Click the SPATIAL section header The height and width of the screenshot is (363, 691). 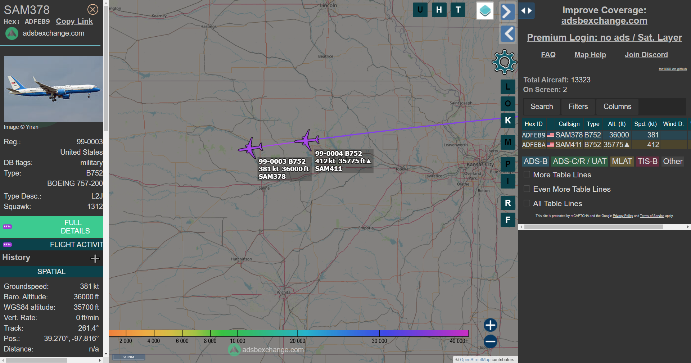tap(51, 272)
